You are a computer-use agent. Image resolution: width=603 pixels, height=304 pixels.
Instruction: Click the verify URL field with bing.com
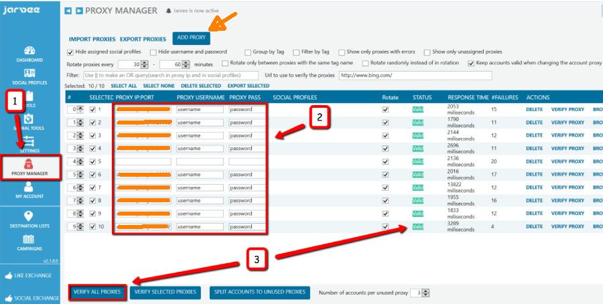tap(415, 75)
